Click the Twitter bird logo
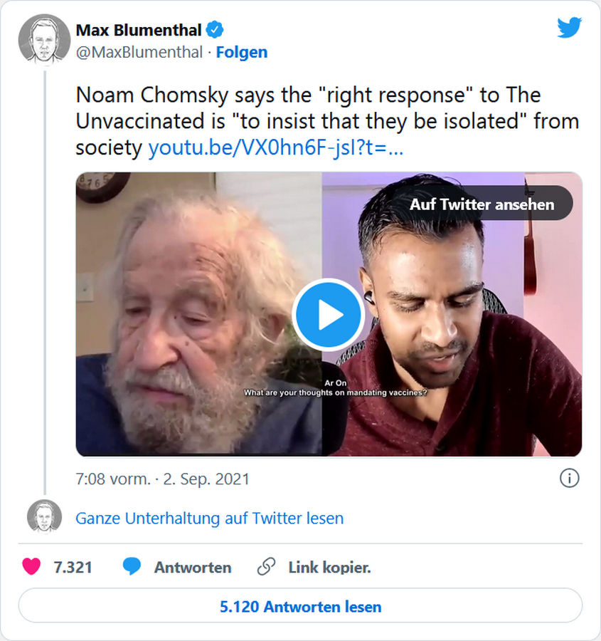The image size is (601, 641). tap(569, 28)
